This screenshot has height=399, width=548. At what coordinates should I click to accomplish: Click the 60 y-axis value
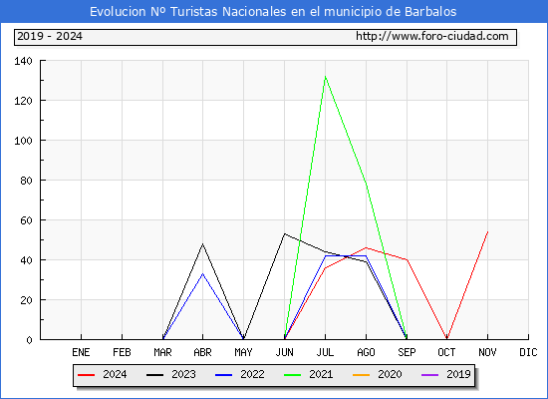[26, 220]
